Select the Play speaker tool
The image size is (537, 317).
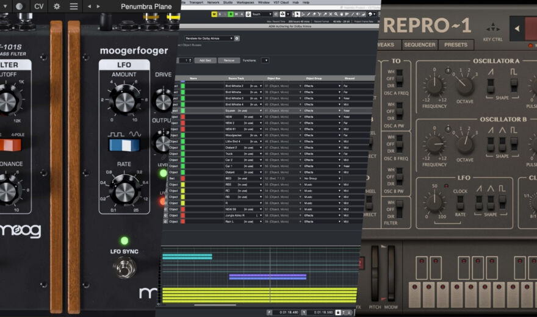coord(358,14)
